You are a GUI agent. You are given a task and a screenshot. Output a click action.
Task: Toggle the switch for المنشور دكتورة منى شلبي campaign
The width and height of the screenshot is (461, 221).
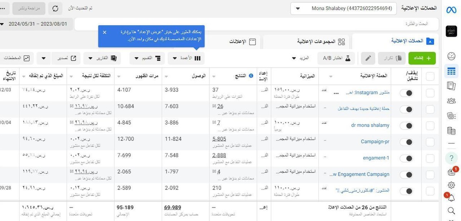pos(406,191)
